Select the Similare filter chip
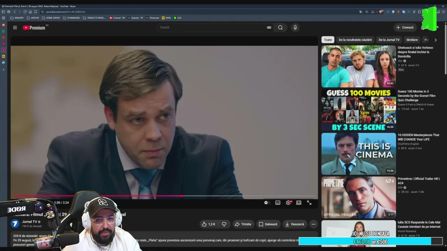This screenshot has width=447, height=251. [x=412, y=40]
